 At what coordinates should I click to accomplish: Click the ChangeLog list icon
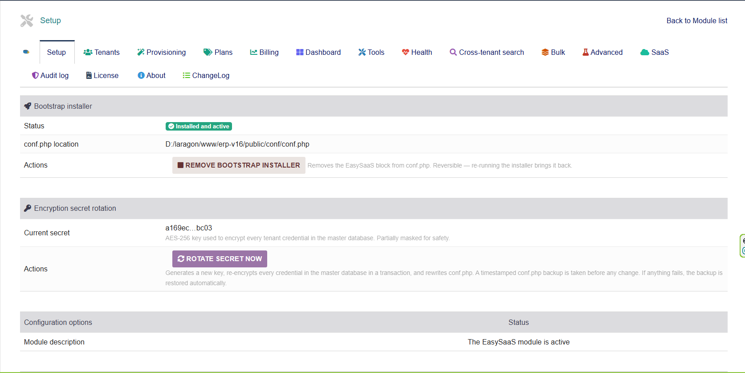187,75
